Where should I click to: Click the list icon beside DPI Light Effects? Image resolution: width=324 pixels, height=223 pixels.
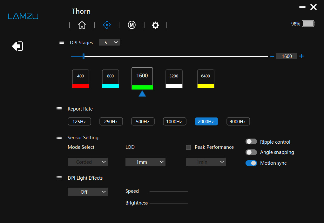[x=59, y=178]
